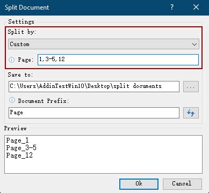
Task: Open the Split by Custom dropdown
Action: 104,44
